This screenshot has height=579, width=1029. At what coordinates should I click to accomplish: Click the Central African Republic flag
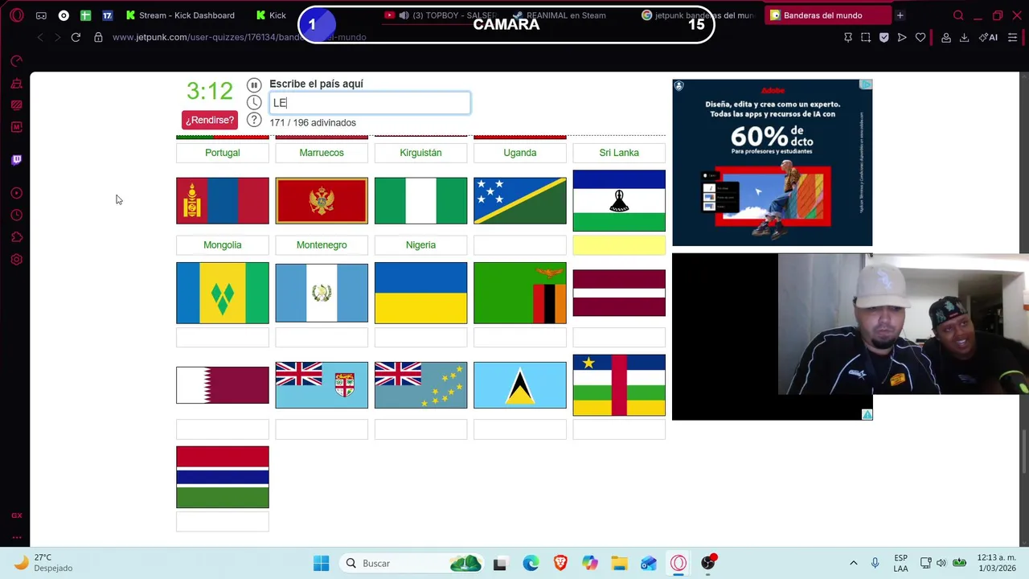pos(619,385)
